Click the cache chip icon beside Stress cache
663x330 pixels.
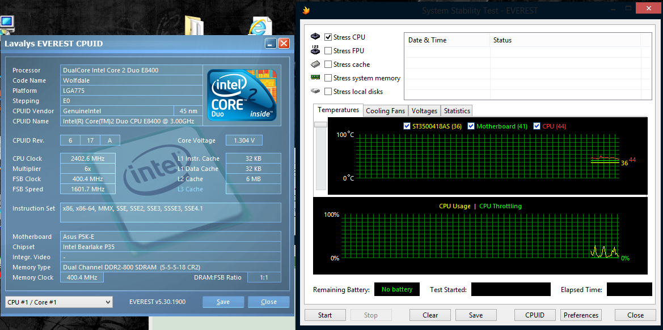tap(315, 64)
